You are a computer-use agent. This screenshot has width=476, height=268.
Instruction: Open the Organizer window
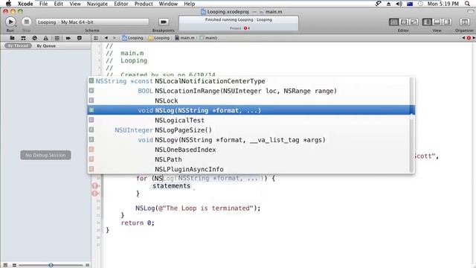click(x=464, y=22)
